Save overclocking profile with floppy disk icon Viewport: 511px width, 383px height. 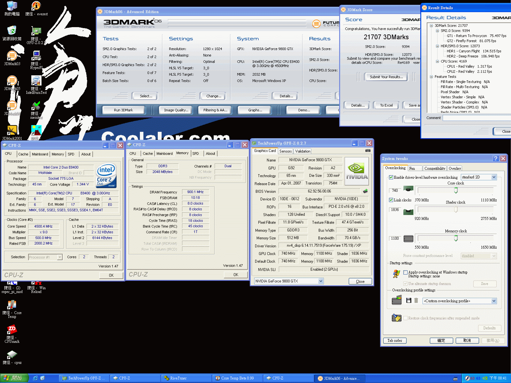pos(408,300)
